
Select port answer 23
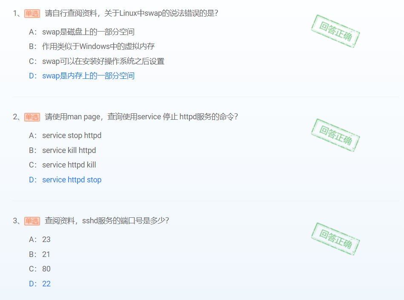click(40, 239)
